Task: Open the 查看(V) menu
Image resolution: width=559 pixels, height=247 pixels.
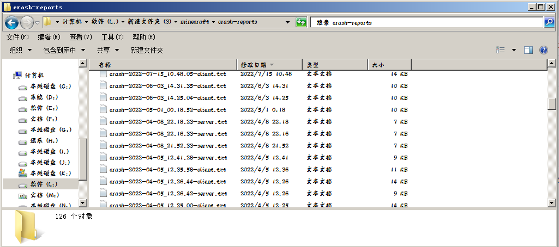Action: pos(81,37)
